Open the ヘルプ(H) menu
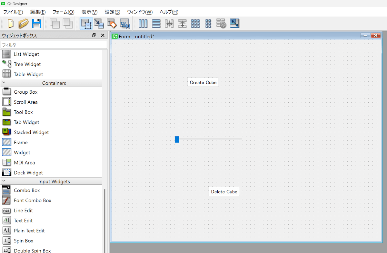The image size is (387, 253). tap(169, 12)
